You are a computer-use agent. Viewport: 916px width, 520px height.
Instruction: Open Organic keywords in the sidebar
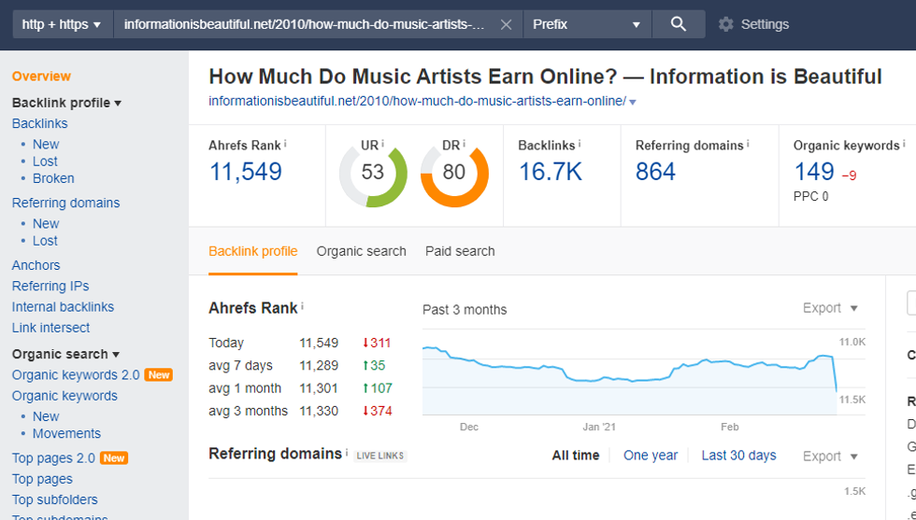[64, 396]
